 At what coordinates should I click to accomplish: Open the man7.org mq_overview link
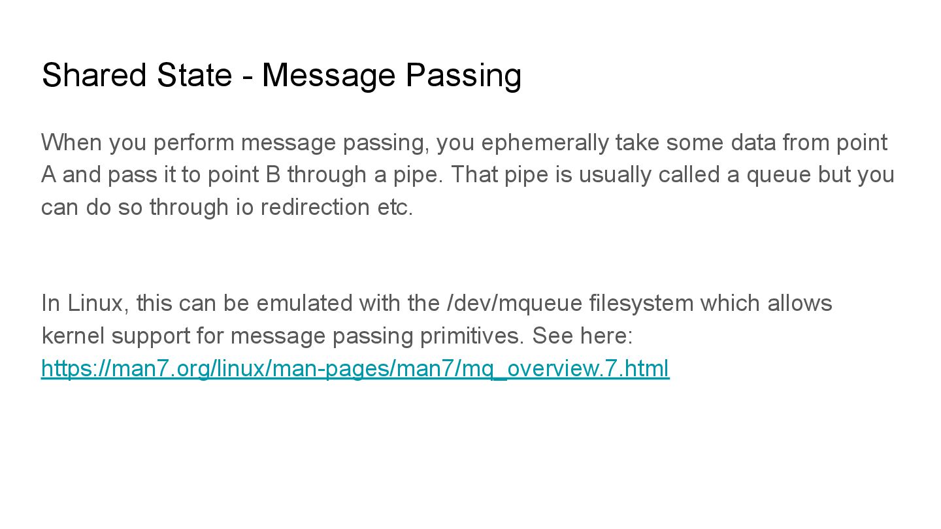click(x=355, y=369)
